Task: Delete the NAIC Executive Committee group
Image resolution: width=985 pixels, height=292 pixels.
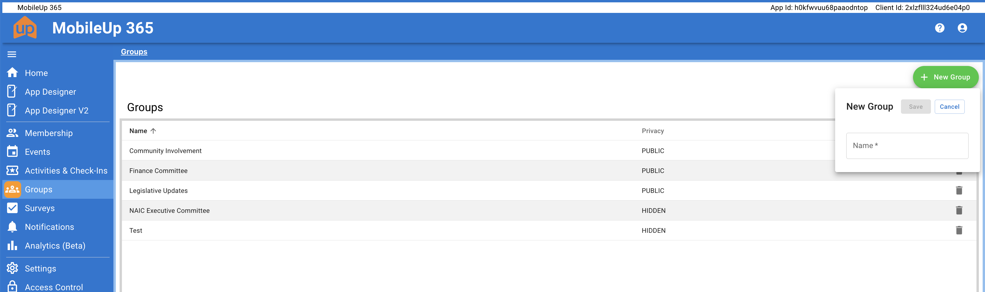Action: [959, 210]
